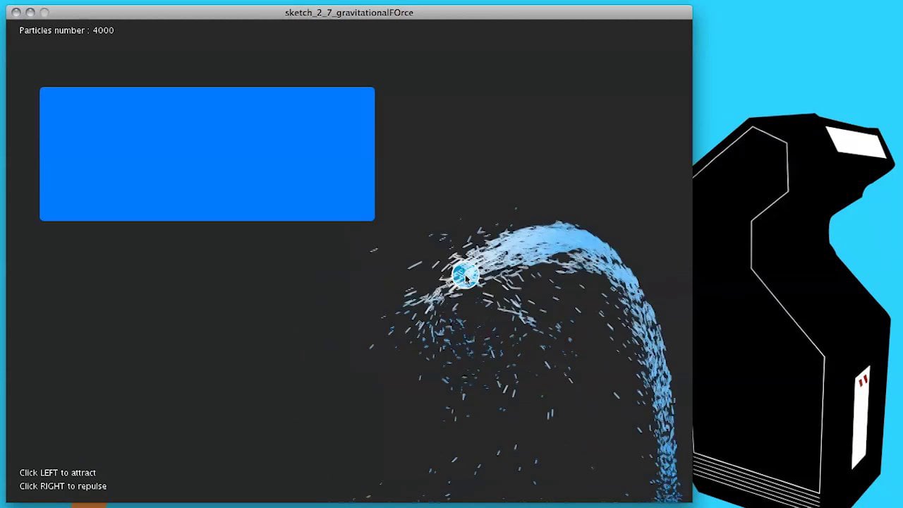Click the white screen on arcade cabinet top

(856, 142)
